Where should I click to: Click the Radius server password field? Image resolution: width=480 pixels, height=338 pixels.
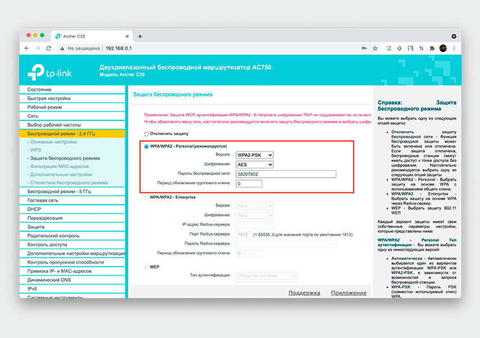pos(286,244)
